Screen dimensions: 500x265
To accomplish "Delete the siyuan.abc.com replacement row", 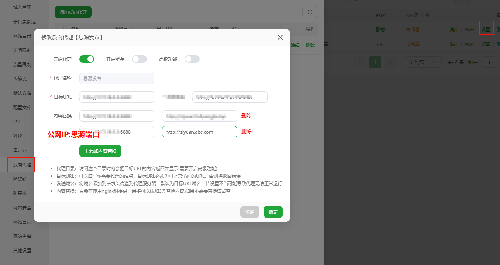I will pyautogui.click(x=246, y=131).
